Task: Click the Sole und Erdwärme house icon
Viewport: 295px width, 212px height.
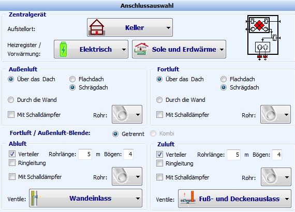Action: click(x=141, y=49)
